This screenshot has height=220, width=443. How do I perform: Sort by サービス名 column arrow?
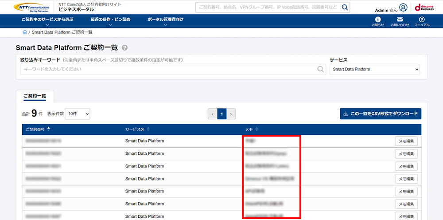pyautogui.click(x=148, y=129)
